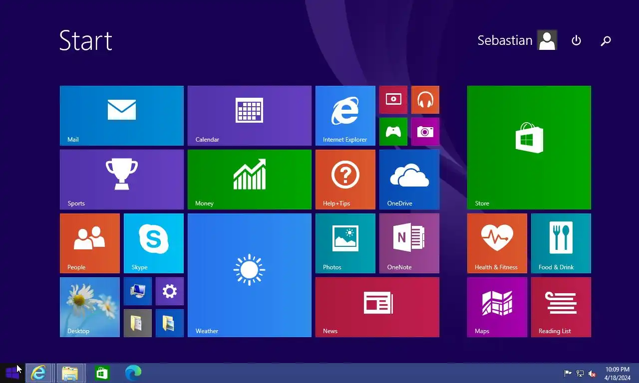Open PC settings gear tile
639x383 pixels.
(x=170, y=291)
